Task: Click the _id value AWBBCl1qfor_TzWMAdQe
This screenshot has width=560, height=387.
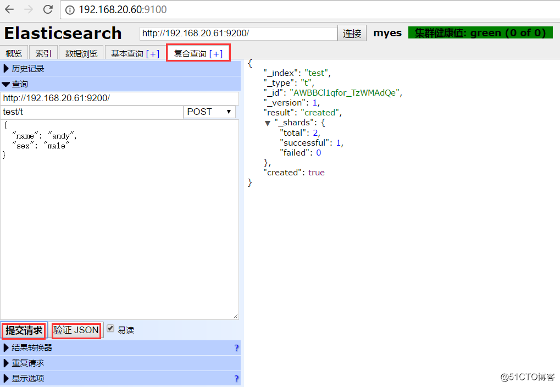Action: [344, 93]
